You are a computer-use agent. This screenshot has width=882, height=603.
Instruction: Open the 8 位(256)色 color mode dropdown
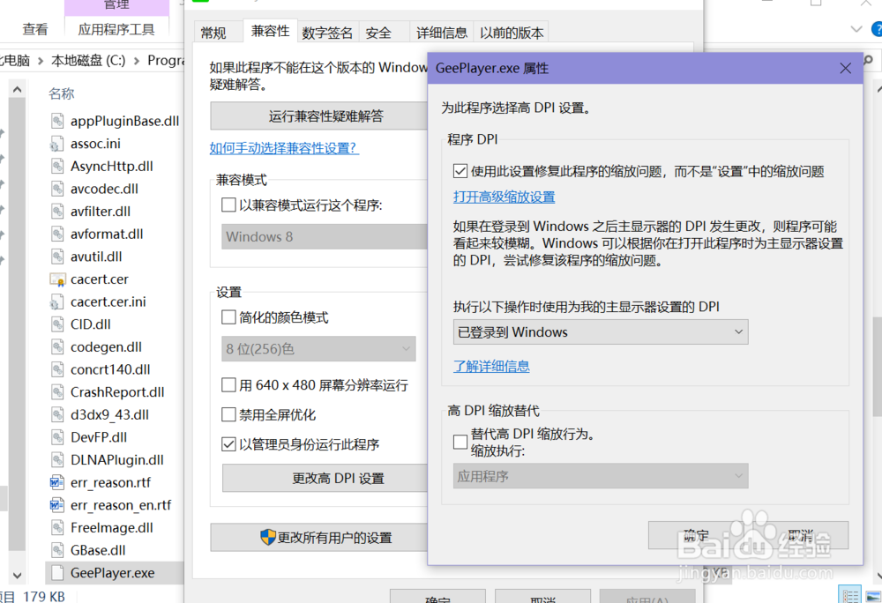(318, 349)
